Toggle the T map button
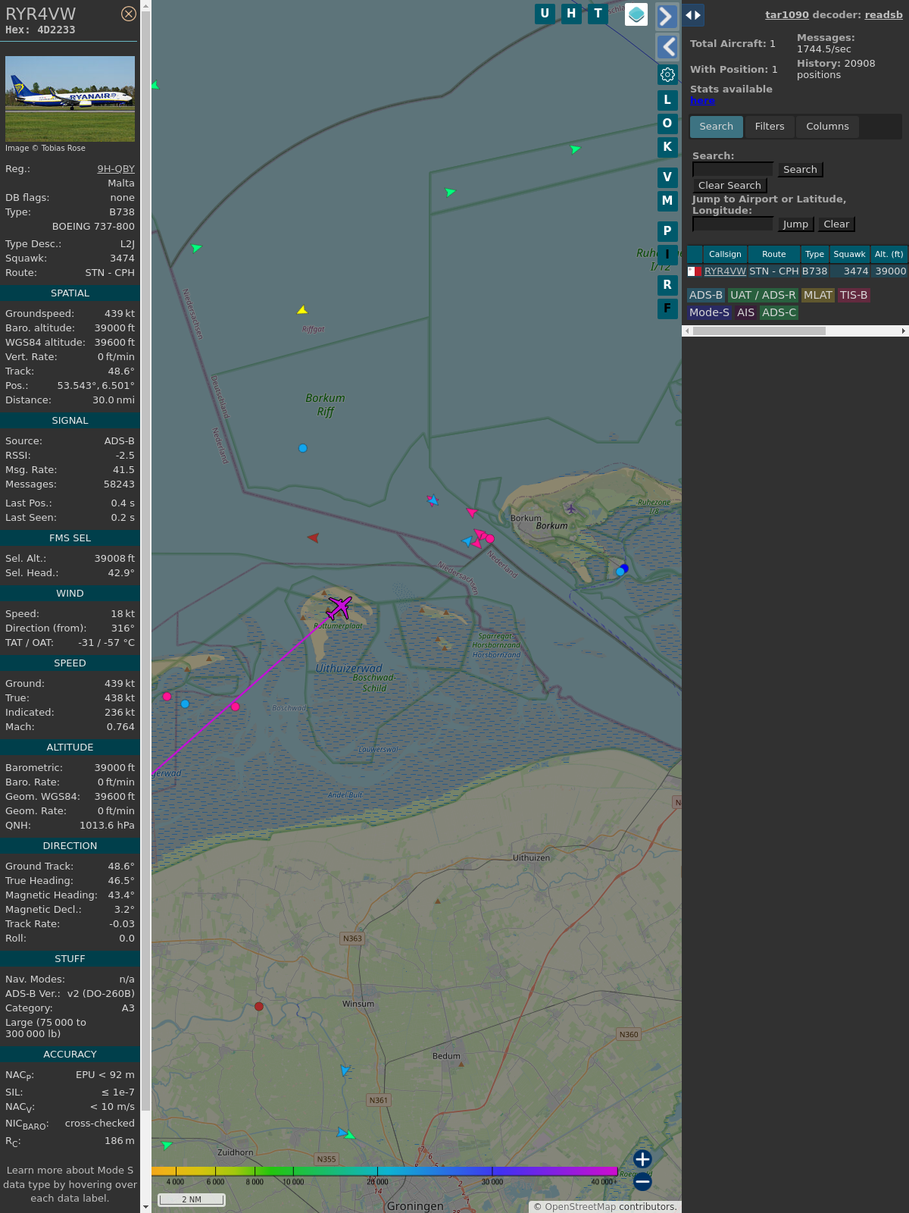 click(598, 14)
